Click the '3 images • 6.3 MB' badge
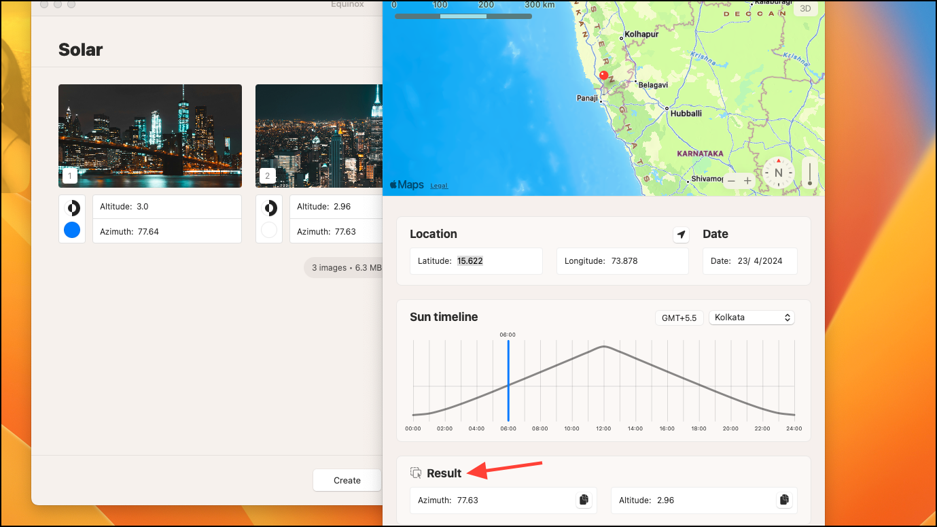The image size is (937, 527). click(343, 268)
